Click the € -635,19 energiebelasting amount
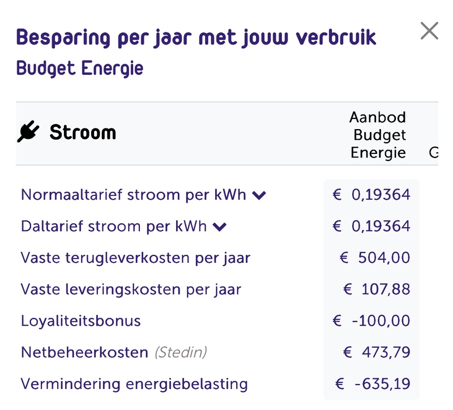Viewport: 453px width, 410px height. pyautogui.click(x=371, y=385)
